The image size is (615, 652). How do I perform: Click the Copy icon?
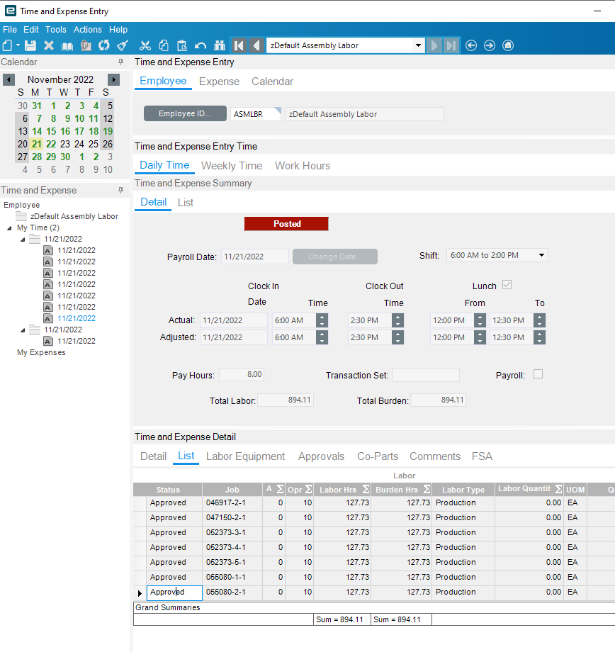point(164,45)
